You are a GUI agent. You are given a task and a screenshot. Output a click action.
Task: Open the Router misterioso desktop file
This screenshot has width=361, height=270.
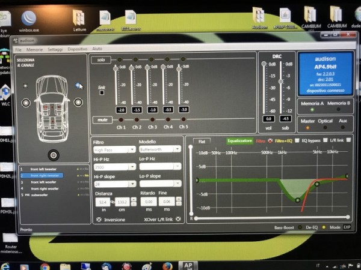[x=11, y=244]
